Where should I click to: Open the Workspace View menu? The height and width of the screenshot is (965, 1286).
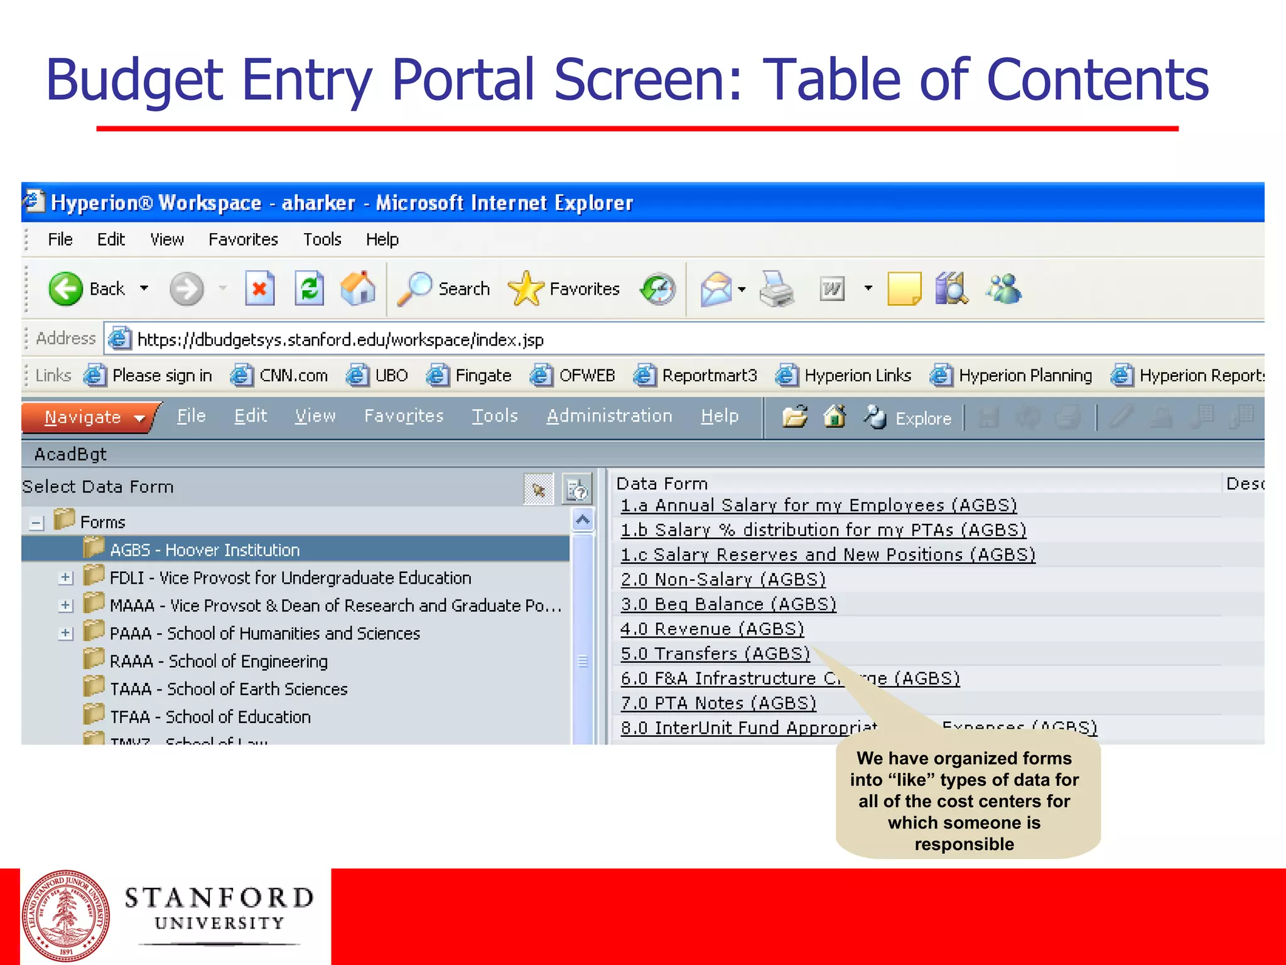coord(315,416)
